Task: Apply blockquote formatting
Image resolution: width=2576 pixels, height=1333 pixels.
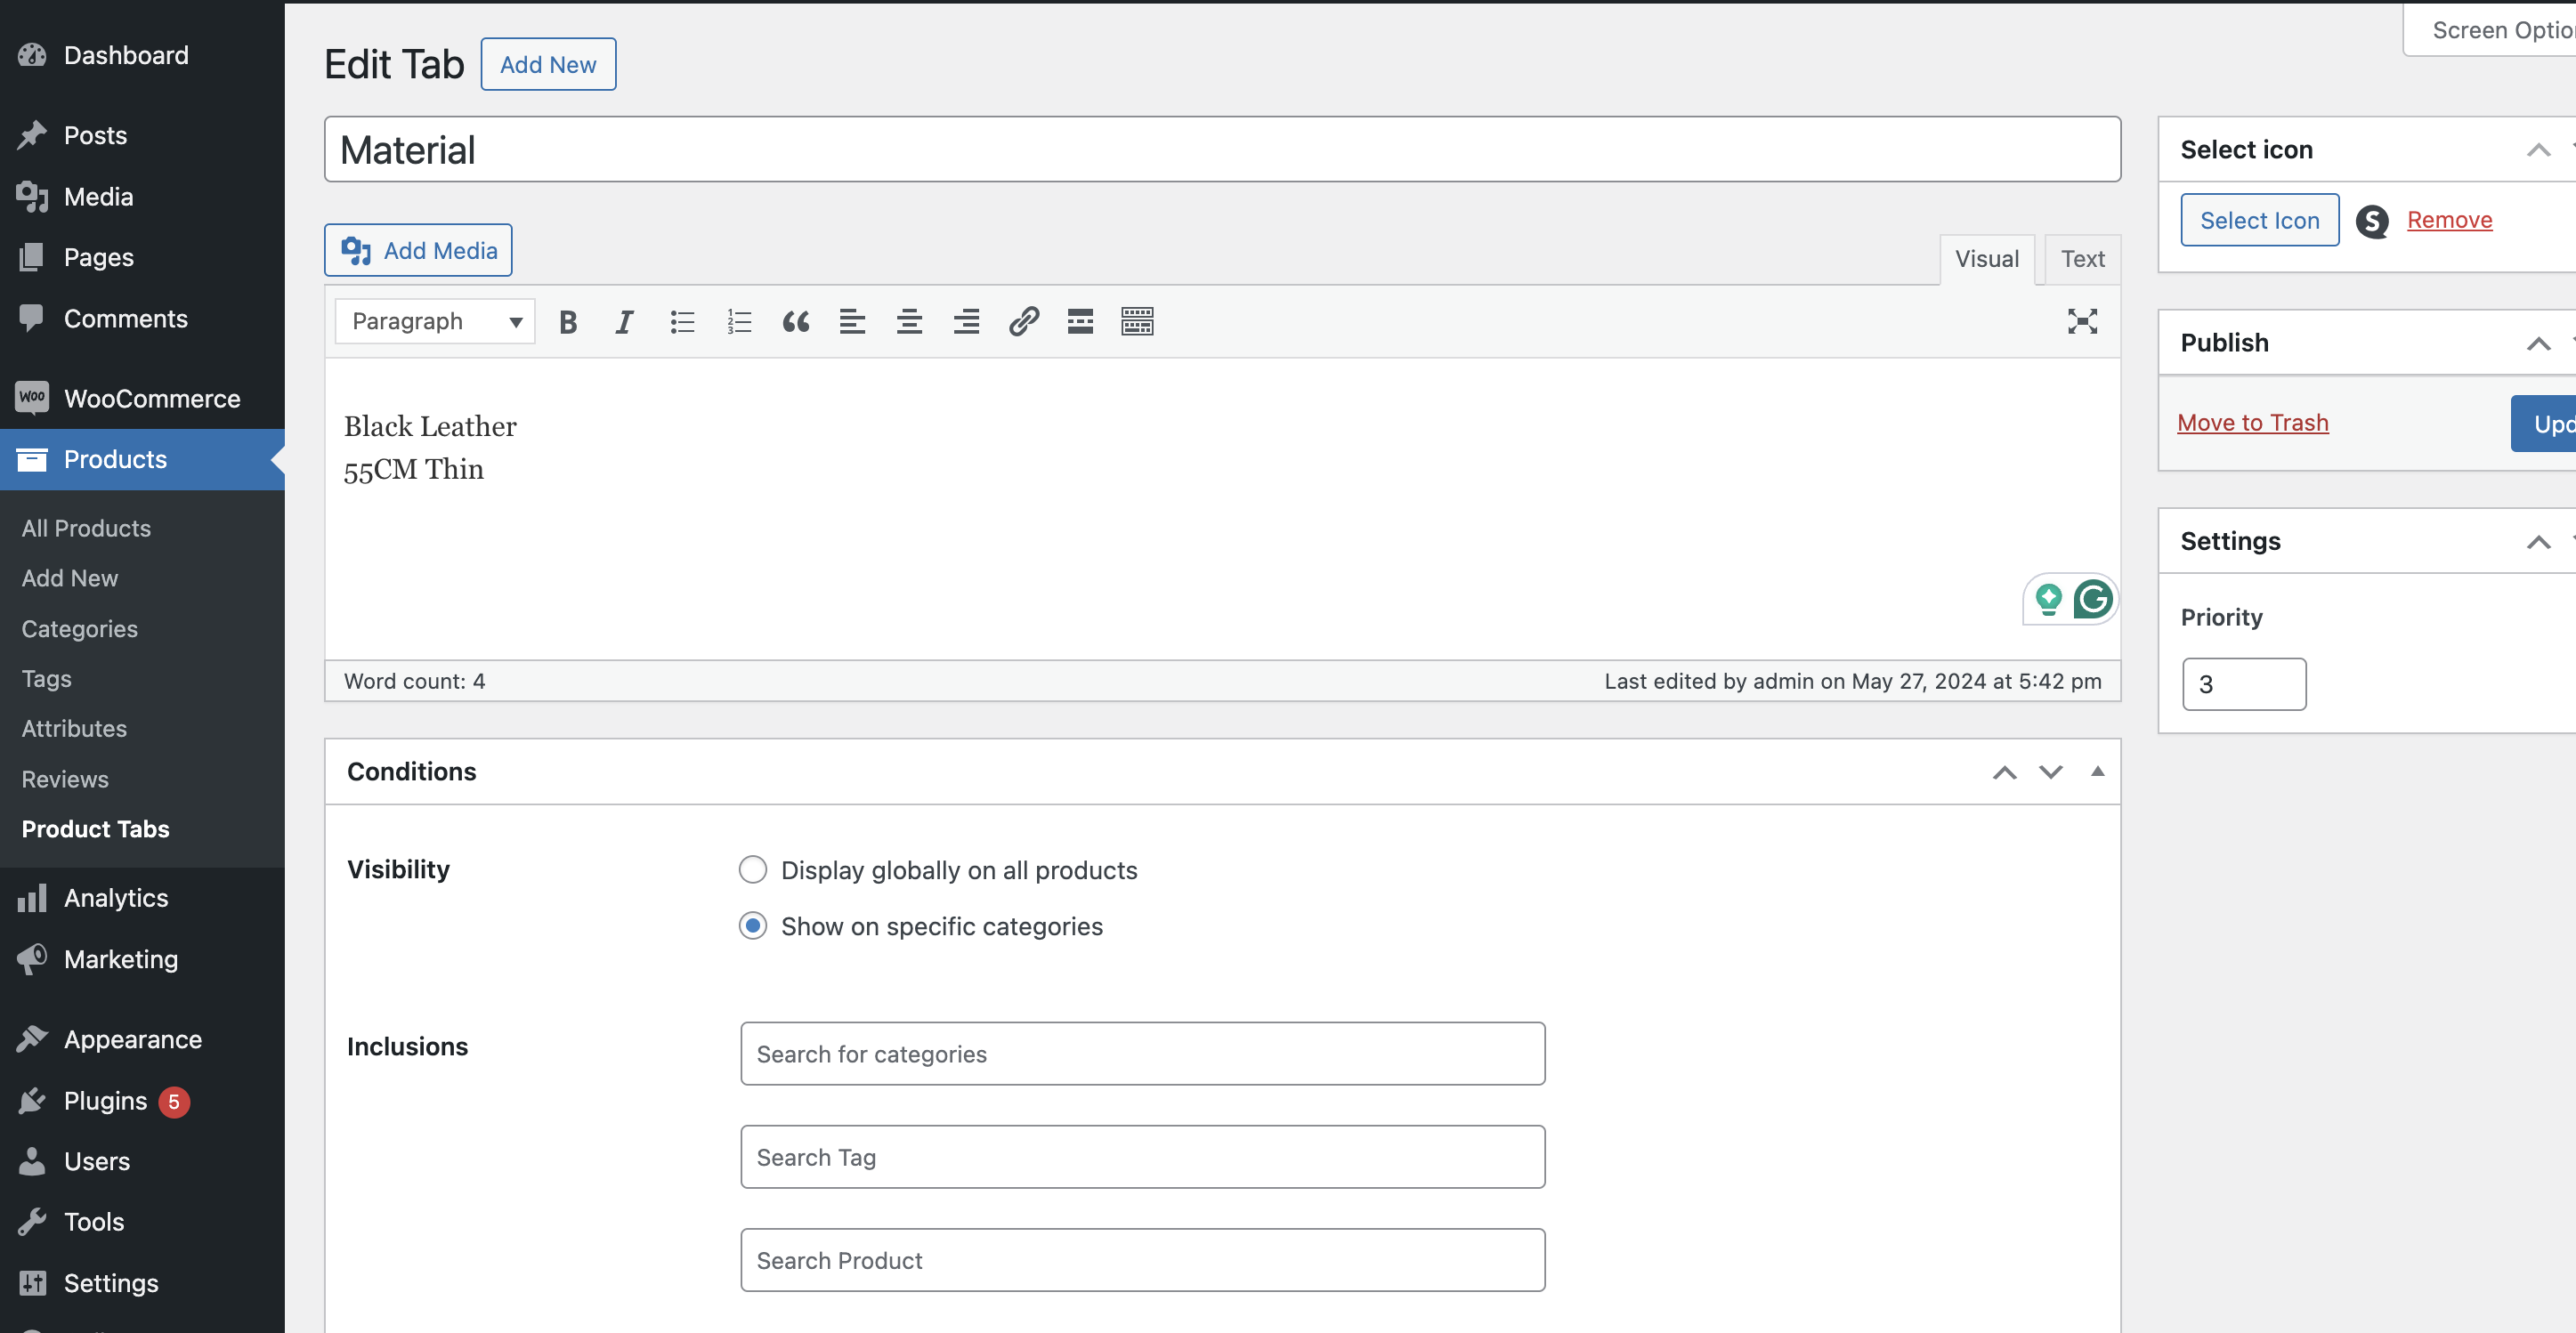Action: [x=796, y=322]
